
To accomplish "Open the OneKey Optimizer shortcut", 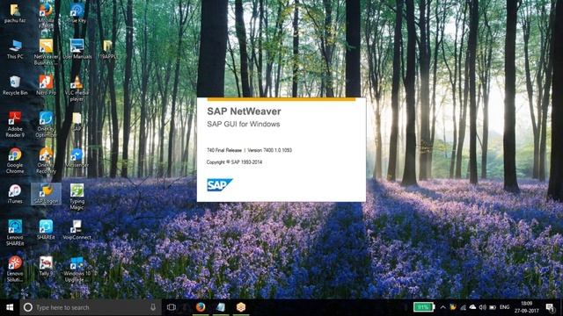I will click(46, 125).
